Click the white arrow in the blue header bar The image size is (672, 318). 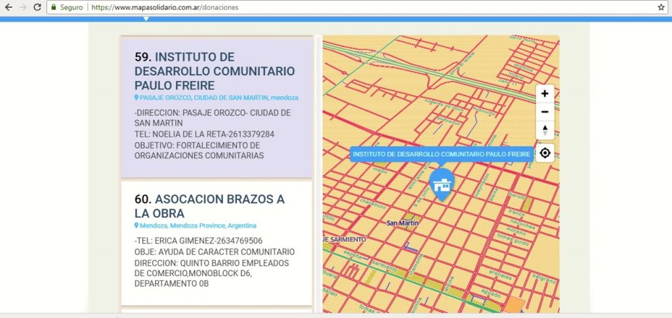pos(146,19)
